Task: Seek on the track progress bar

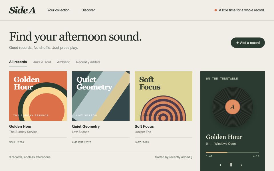Action: coord(232,152)
